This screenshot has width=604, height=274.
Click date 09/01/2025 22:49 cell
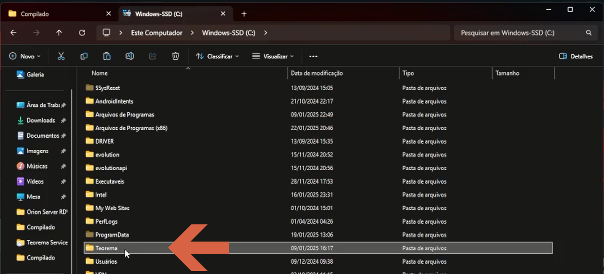click(312, 115)
